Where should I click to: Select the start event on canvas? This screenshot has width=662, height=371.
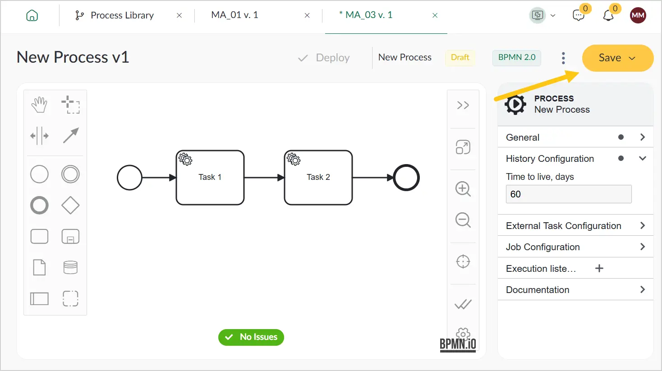pyautogui.click(x=129, y=178)
